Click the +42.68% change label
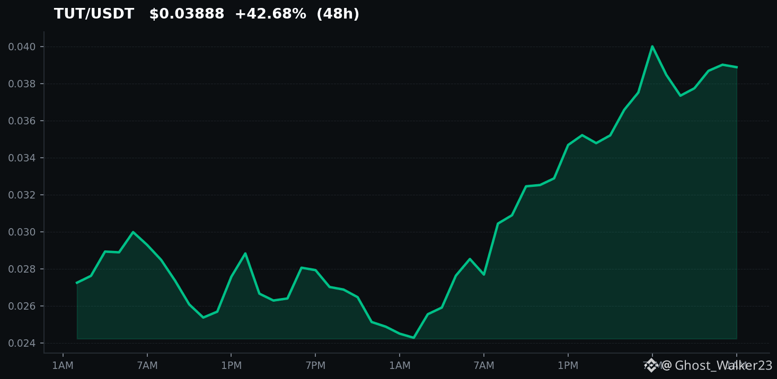777x379 pixels. coord(270,14)
